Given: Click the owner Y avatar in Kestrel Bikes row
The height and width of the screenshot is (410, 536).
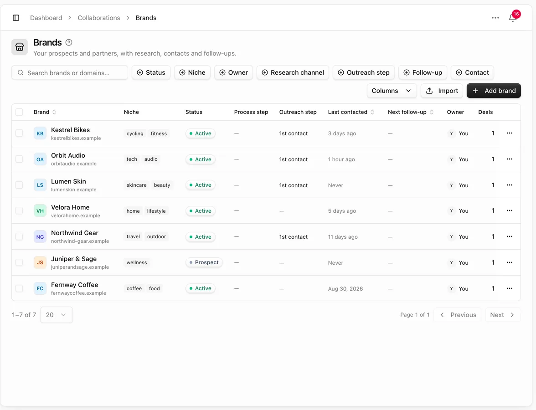Looking at the screenshot, I should (451, 133).
